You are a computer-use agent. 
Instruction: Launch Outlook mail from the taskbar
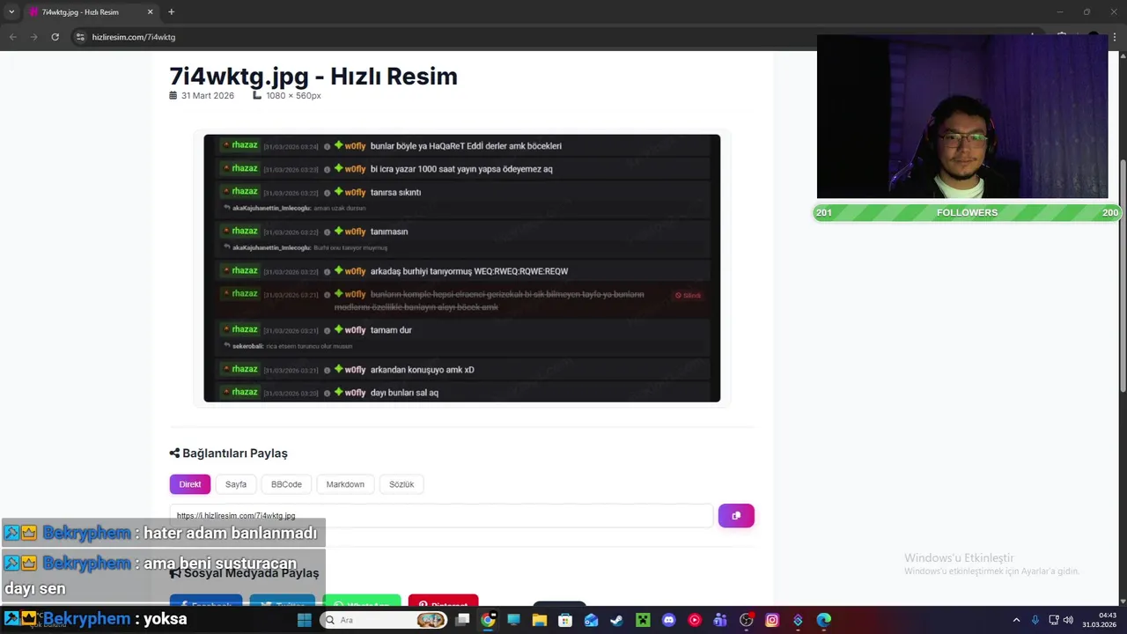point(591,620)
